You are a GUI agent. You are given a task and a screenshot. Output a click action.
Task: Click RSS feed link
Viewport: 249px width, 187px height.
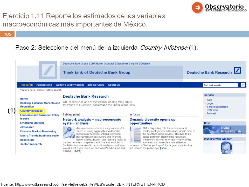point(212,110)
